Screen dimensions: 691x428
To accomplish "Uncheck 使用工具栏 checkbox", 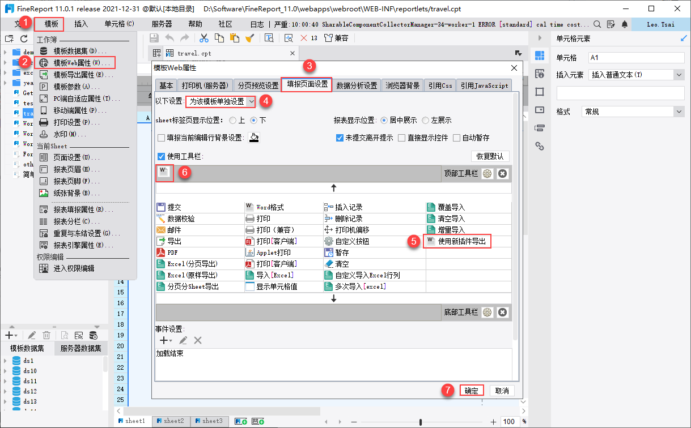I will [x=162, y=156].
